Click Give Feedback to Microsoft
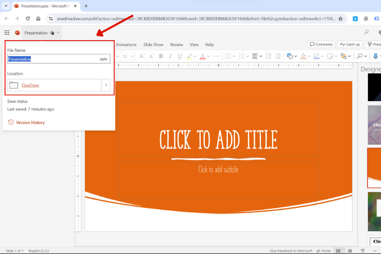Image resolution: width=381 pixels, height=254 pixels. (291, 251)
